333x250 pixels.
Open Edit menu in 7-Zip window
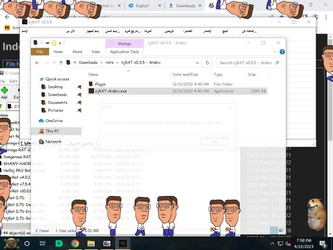[13, 81]
